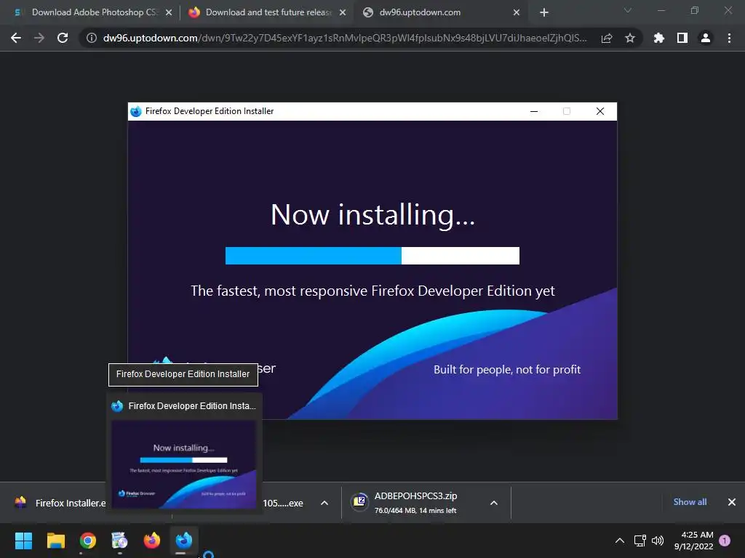The image size is (745, 558).
Task: Click the installer progress bar
Action: [x=372, y=256]
